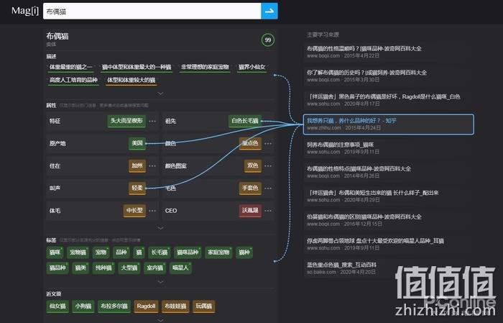Click the blue search arrow button
Screen dimensions: 503x323
coord(269,12)
